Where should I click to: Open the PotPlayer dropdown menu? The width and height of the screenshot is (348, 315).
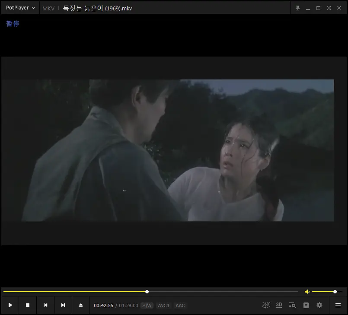click(20, 8)
